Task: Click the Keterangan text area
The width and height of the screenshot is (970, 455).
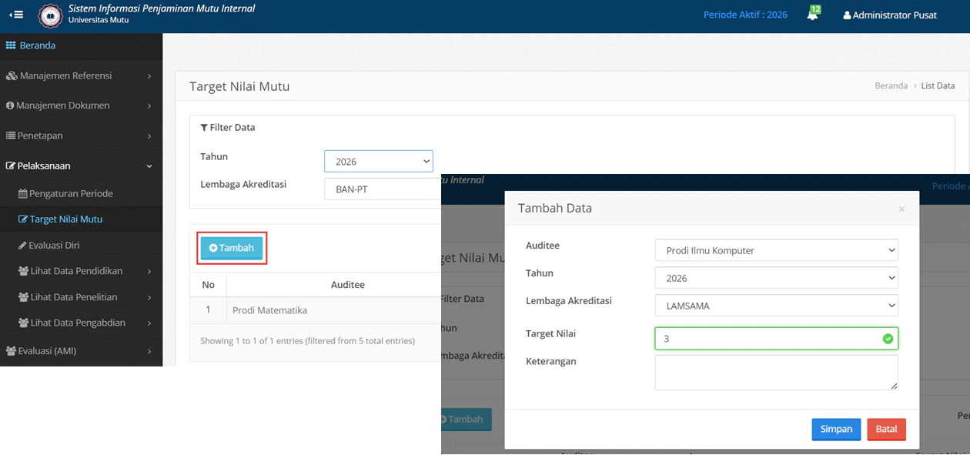Action: click(x=776, y=373)
